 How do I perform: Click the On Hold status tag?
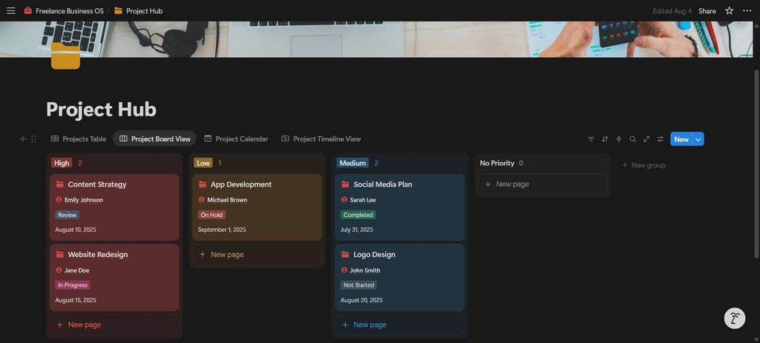(212, 215)
